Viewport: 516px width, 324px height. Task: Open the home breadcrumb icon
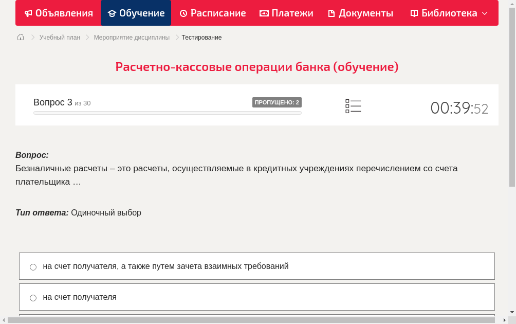(x=20, y=37)
